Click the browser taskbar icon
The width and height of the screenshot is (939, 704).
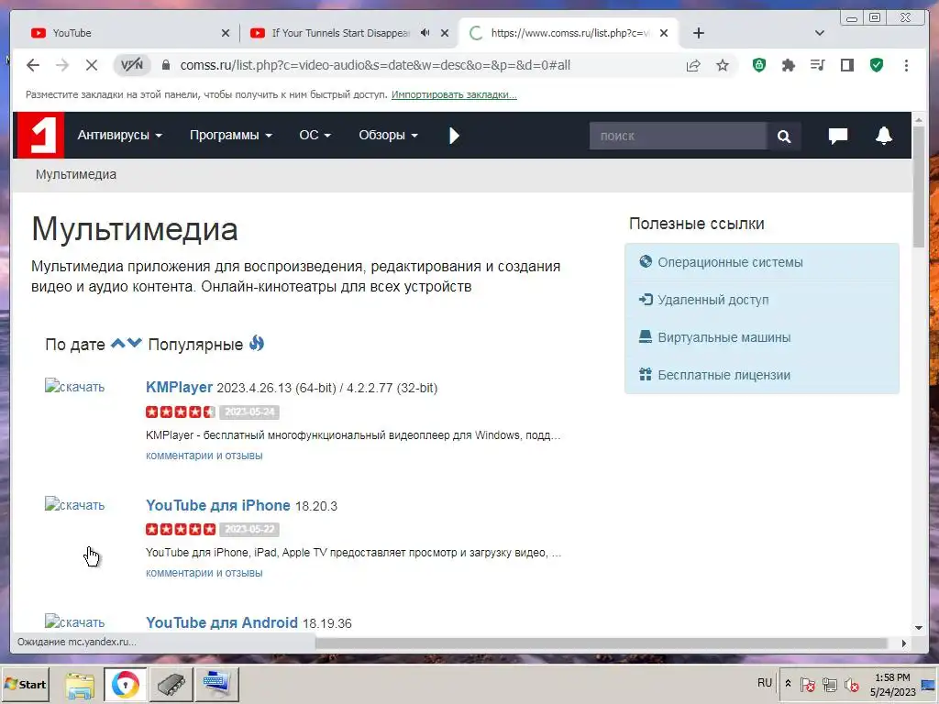125,684
